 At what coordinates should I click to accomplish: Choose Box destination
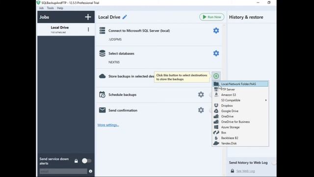coord(240,133)
